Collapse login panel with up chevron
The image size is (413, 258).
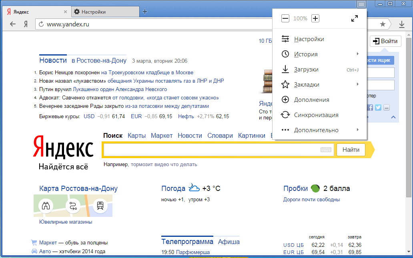393,117
